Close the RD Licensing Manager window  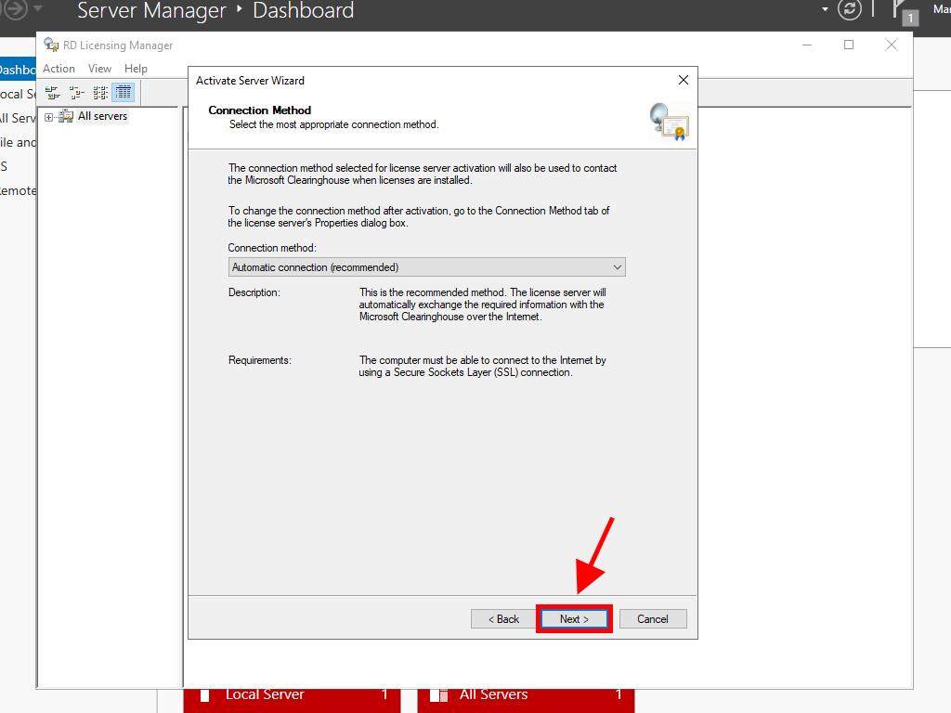point(891,45)
